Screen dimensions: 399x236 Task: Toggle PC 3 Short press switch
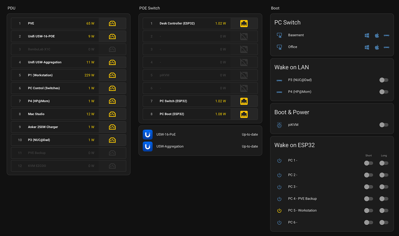point(369,187)
